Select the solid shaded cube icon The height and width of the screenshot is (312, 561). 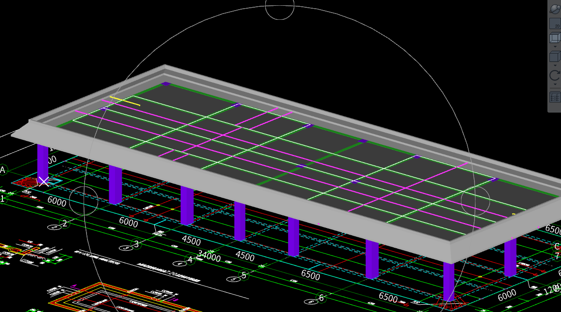[555, 57]
